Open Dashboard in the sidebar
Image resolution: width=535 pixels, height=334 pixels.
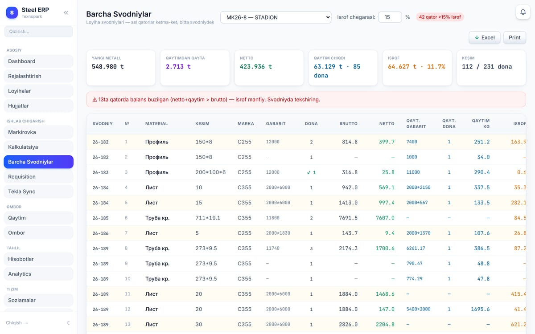point(38,61)
